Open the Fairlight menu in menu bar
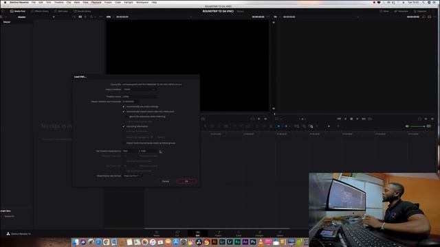Screen dimensions: 440x247 129,2
